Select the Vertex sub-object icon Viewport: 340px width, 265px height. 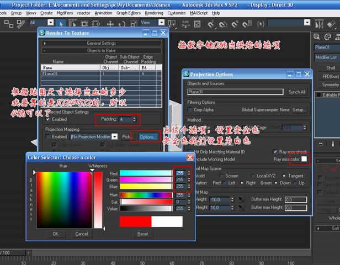pos(325,169)
